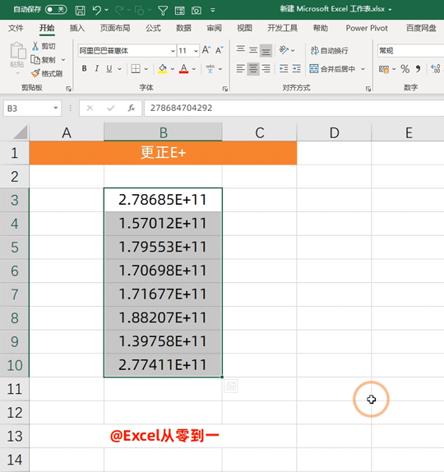
Task: Switch to the 公式 (Formulas) tab
Action: (x=153, y=28)
